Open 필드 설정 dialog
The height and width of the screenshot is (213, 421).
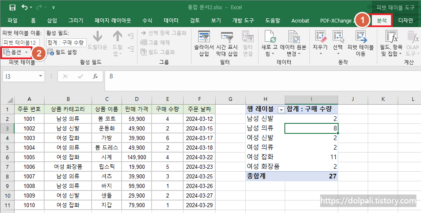click(x=62, y=52)
